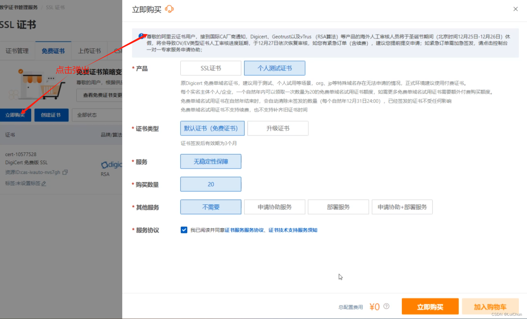This screenshot has height=319, width=527.
Task: Switch to 上传证书 tab
Action: 89,51
